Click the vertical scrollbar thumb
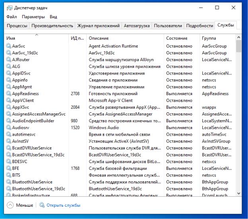248x219 pixels. 239,46
